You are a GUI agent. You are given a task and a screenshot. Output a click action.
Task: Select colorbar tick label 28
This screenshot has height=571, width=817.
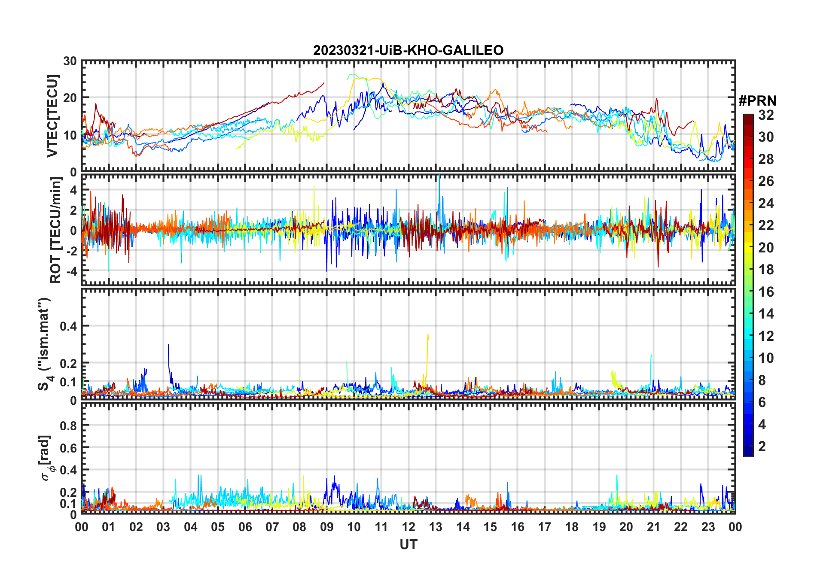(766, 159)
